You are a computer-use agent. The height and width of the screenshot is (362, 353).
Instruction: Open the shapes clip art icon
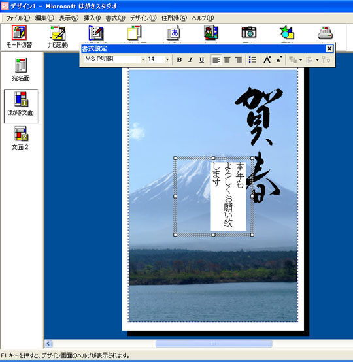(x=287, y=32)
